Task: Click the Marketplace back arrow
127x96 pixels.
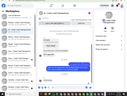Action: 3,11
